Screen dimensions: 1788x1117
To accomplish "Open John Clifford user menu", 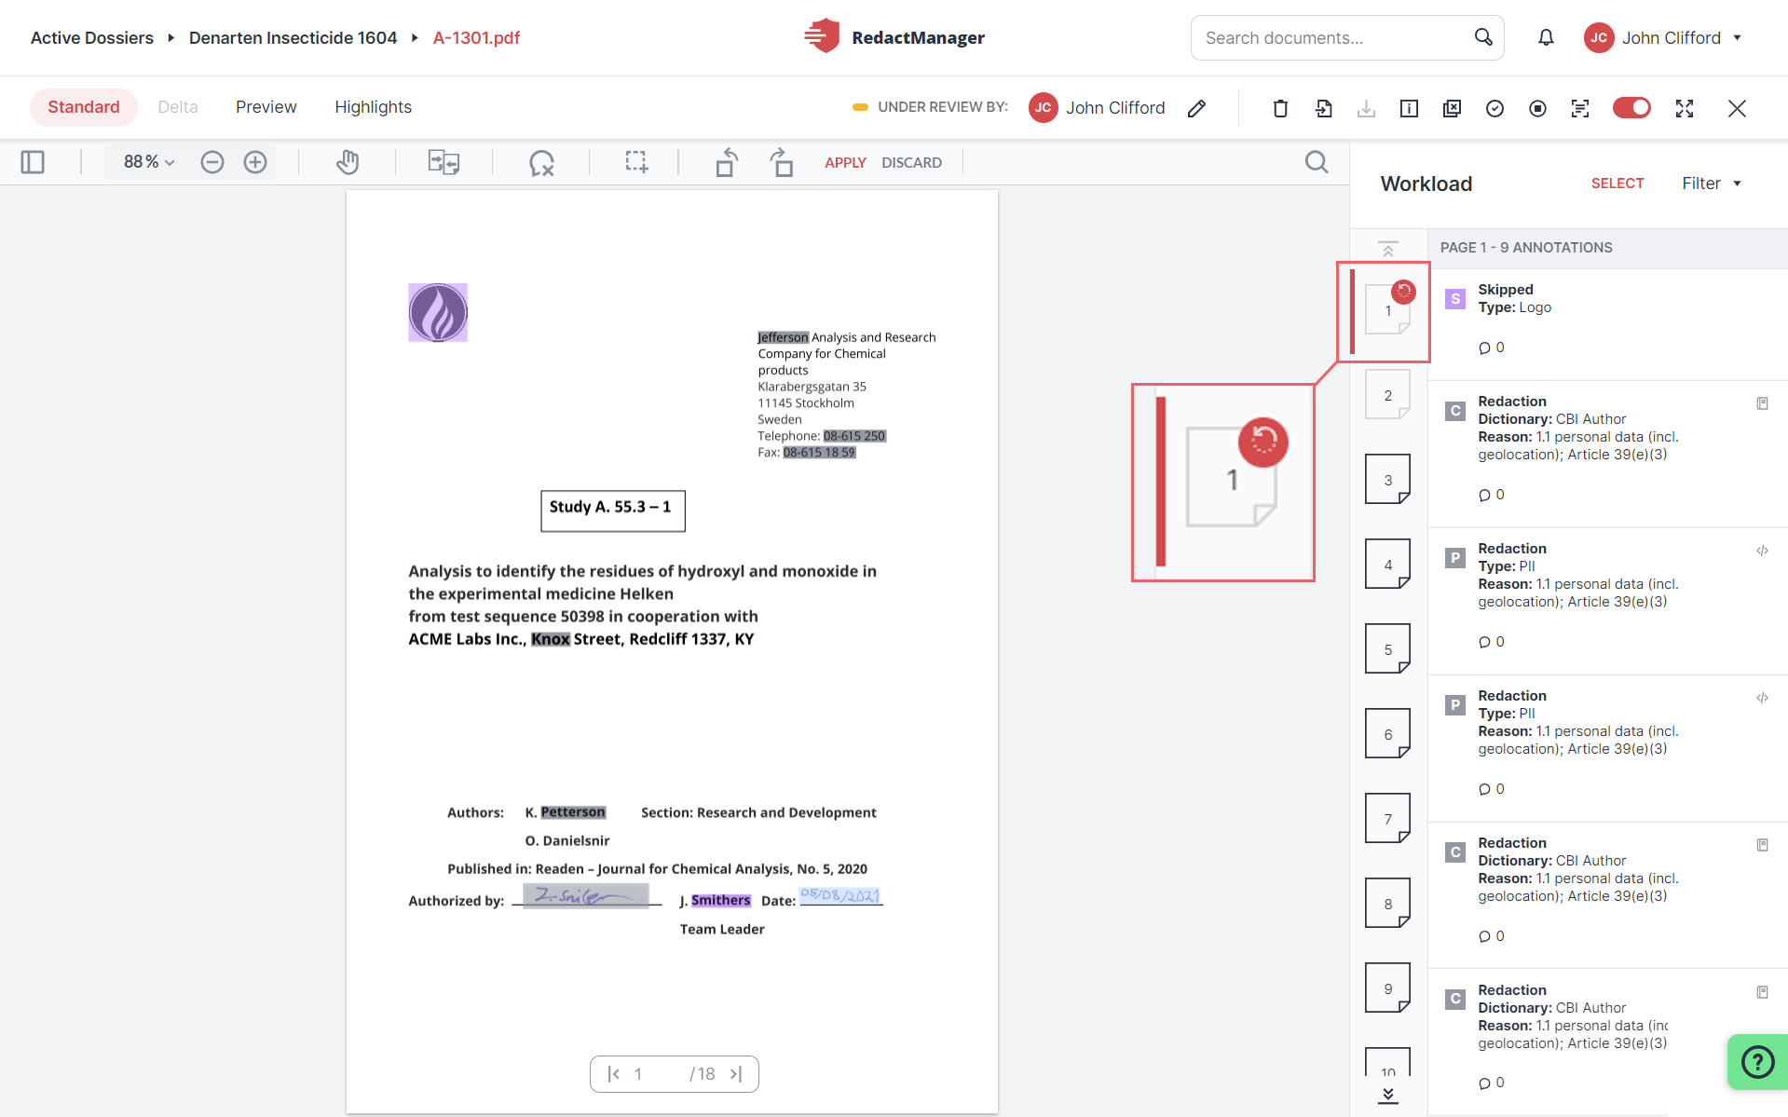I will click(x=1663, y=37).
